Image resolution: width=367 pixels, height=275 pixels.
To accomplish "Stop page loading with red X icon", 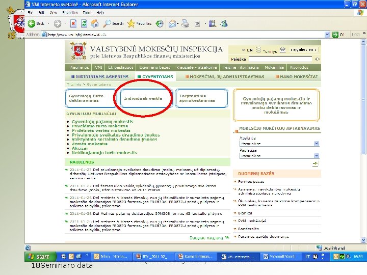I will click(73, 23).
